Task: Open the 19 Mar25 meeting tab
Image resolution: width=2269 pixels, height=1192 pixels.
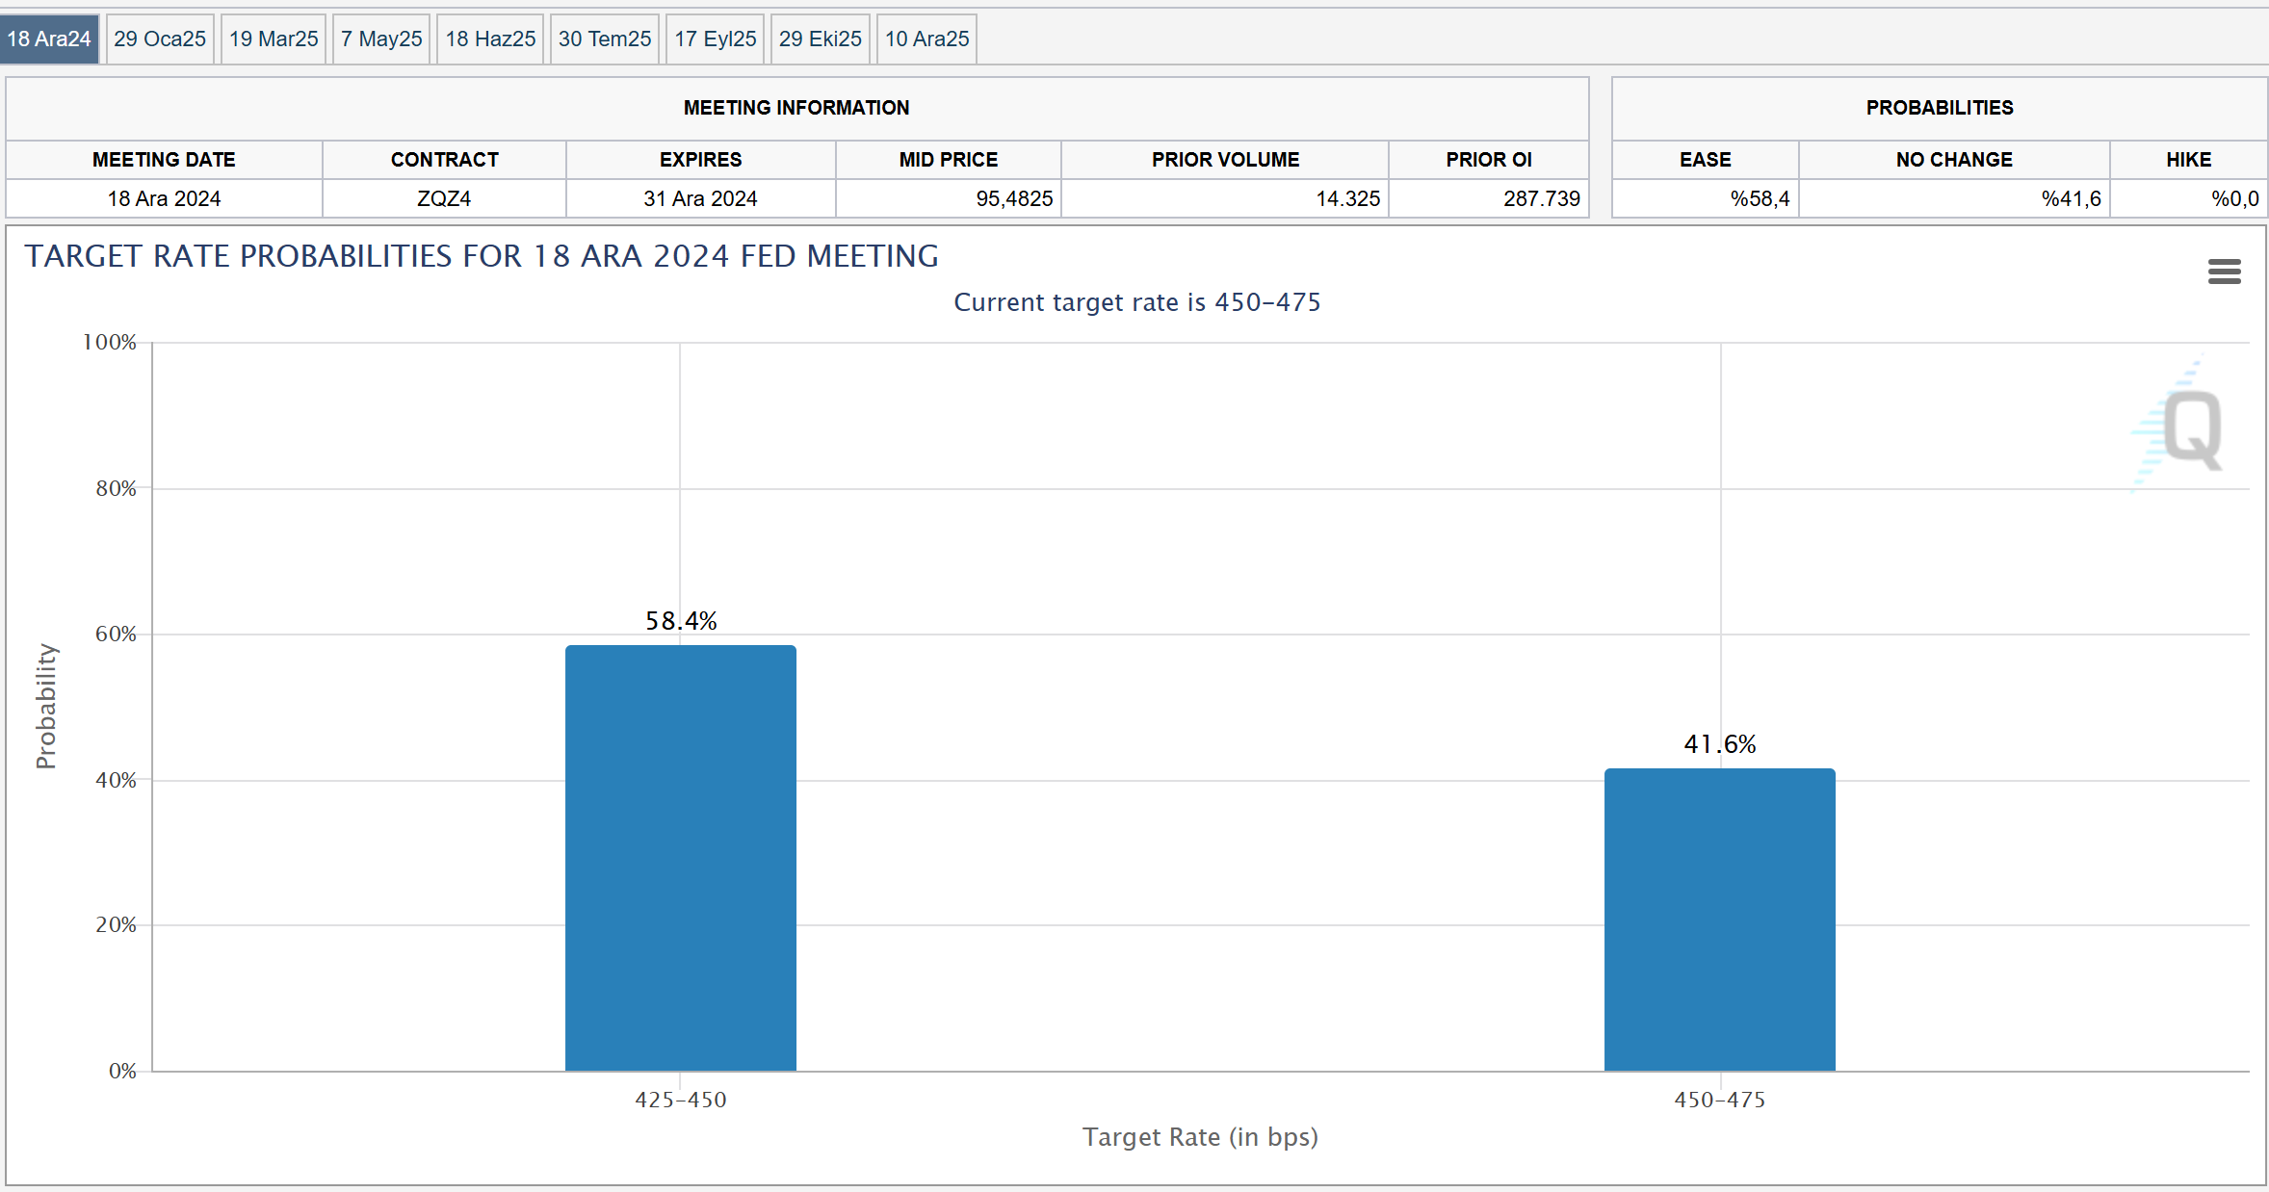Action: [x=274, y=39]
